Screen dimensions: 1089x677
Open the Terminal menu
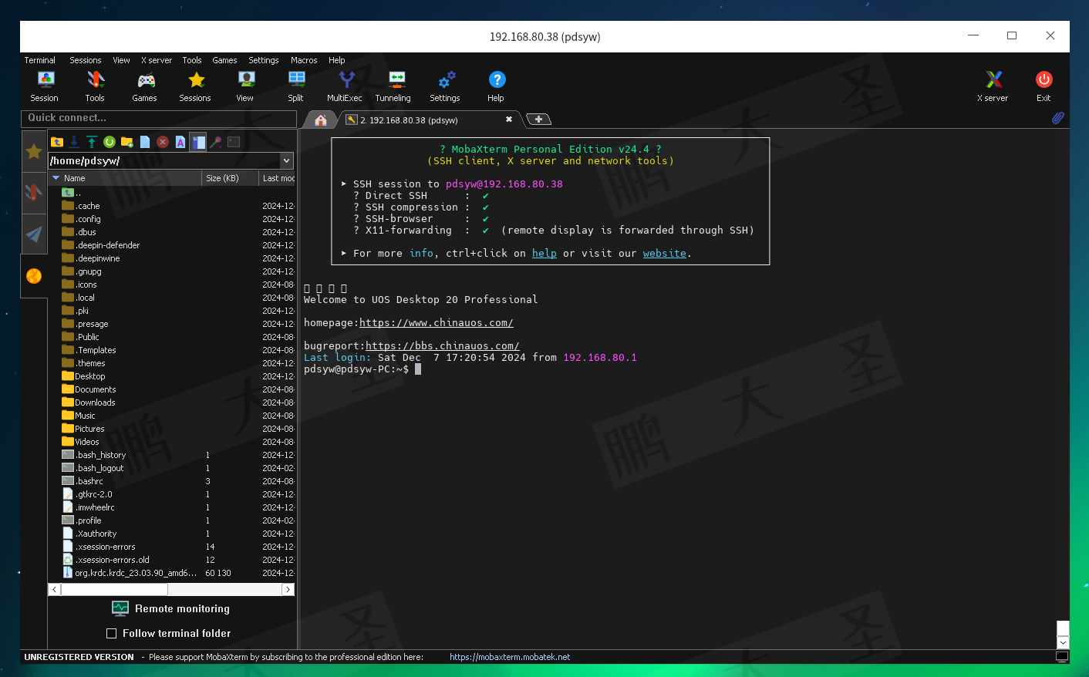(39, 60)
